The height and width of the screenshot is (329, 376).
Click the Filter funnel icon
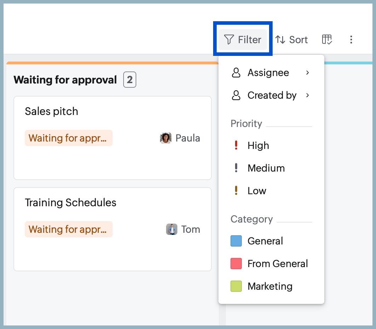tap(229, 40)
